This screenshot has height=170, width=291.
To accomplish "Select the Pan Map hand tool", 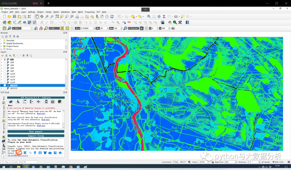I will (37, 17).
